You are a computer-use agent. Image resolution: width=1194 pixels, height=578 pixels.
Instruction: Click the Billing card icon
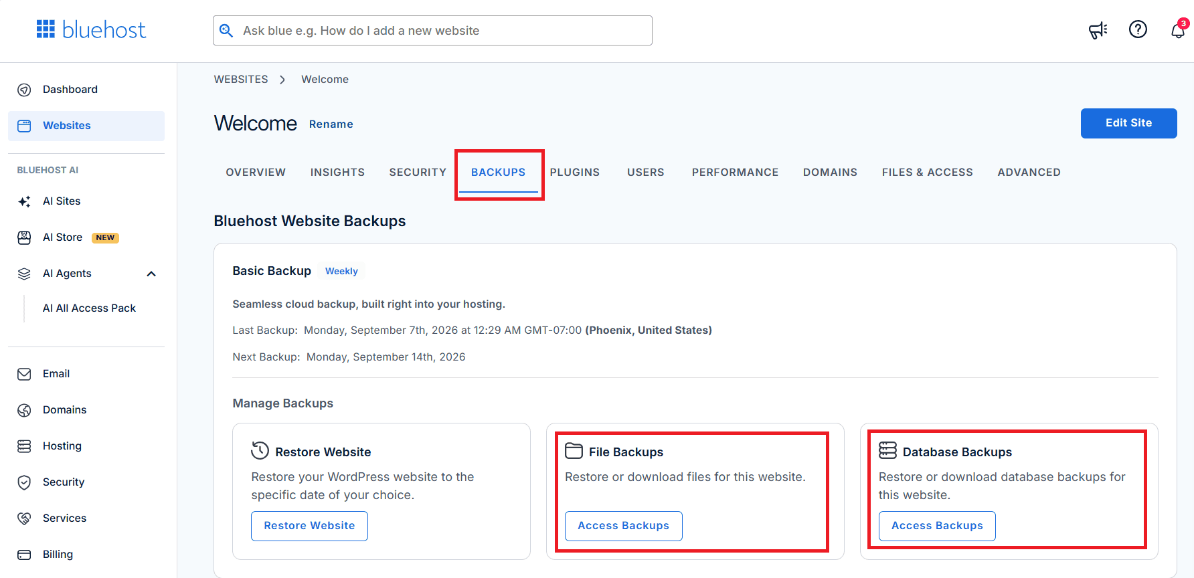24,555
